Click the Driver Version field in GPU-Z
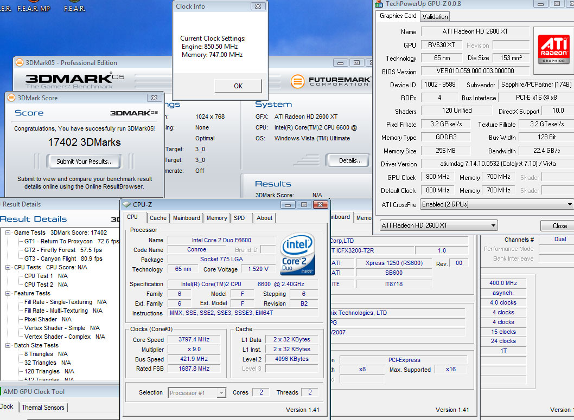 coord(498,164)
